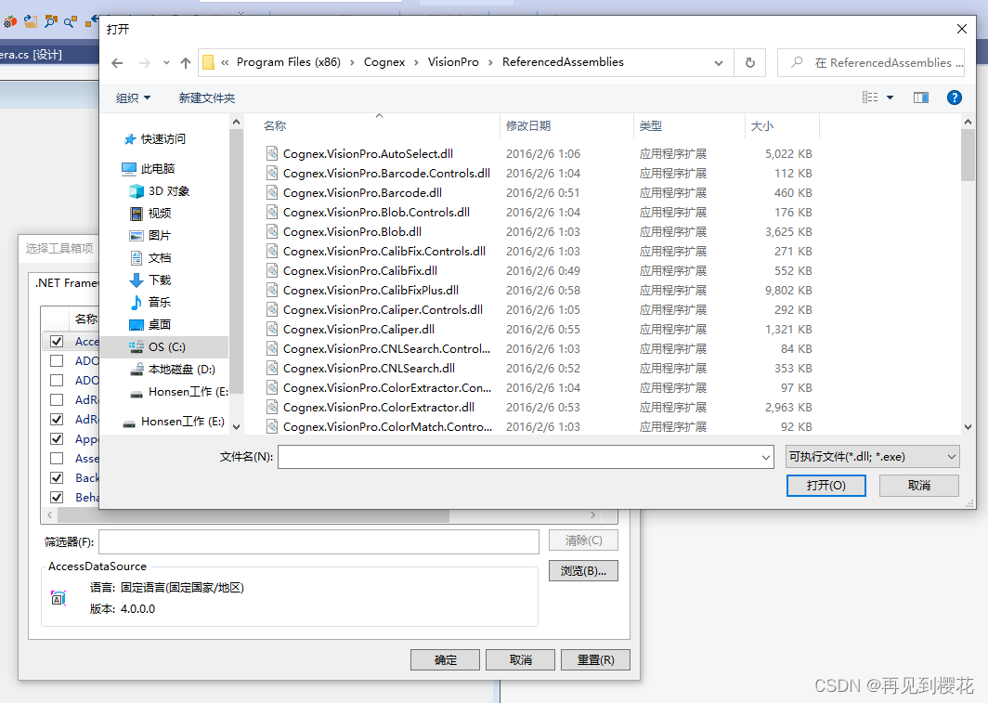The width and height of the screenshot is (988, 703).
Task: Go up one folder with the up arrow
Action: [x=185, y=62]
